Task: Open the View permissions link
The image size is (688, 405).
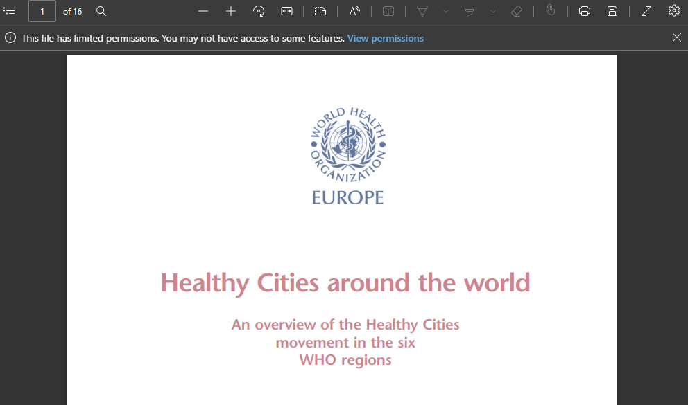Action: point(385,39)
